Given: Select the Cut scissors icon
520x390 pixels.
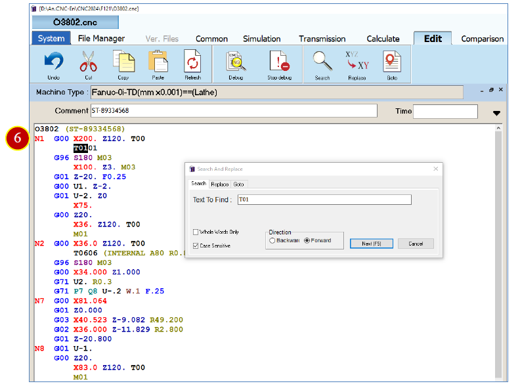Looking at the screenshot, I should click(88, 62).
